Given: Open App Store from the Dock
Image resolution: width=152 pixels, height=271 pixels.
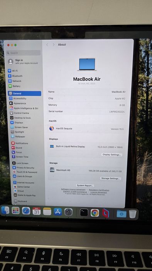Looking at the screenshot, I should pyautogui.click(x=57, y=212).
